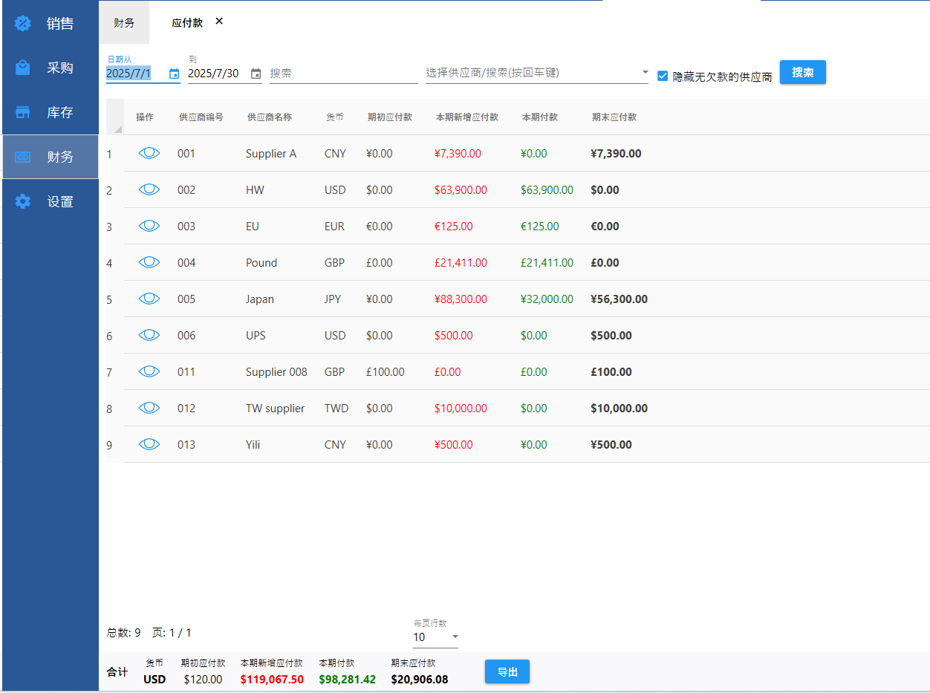Screen dimensions: 930x693
Task: Open the 库存 inventory module icon
Action: [23, 112]
